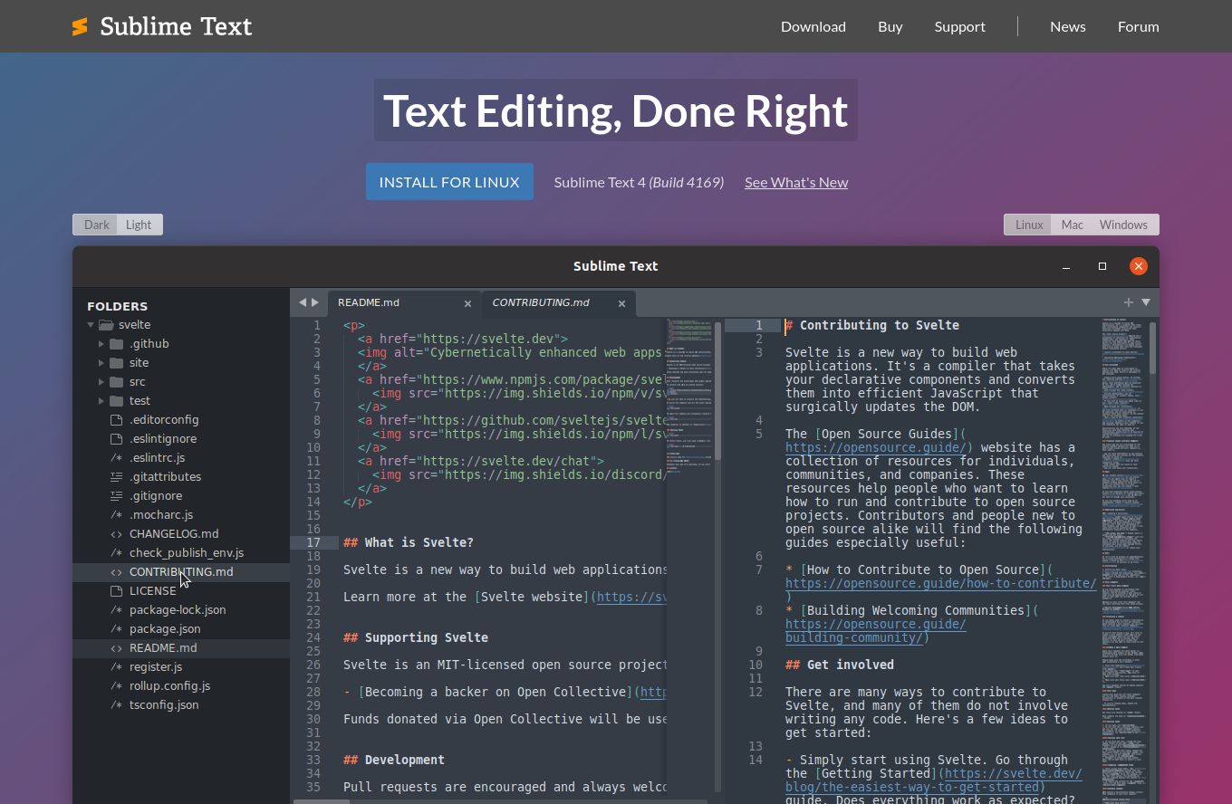Image resolution: width=1232 pixels, height=804 pixels.
Task: Click the .eslintignore file icon
Action: tap(116, 439)
